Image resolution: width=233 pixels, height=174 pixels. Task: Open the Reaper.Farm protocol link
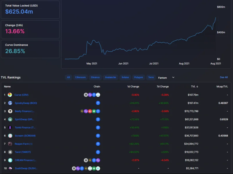(24, 144)
